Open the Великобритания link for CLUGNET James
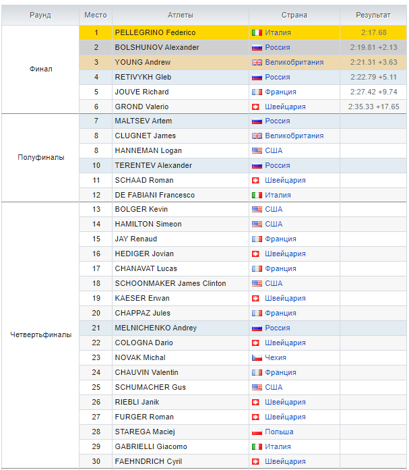This screenshot has height=470, width=409. (294, 136)
